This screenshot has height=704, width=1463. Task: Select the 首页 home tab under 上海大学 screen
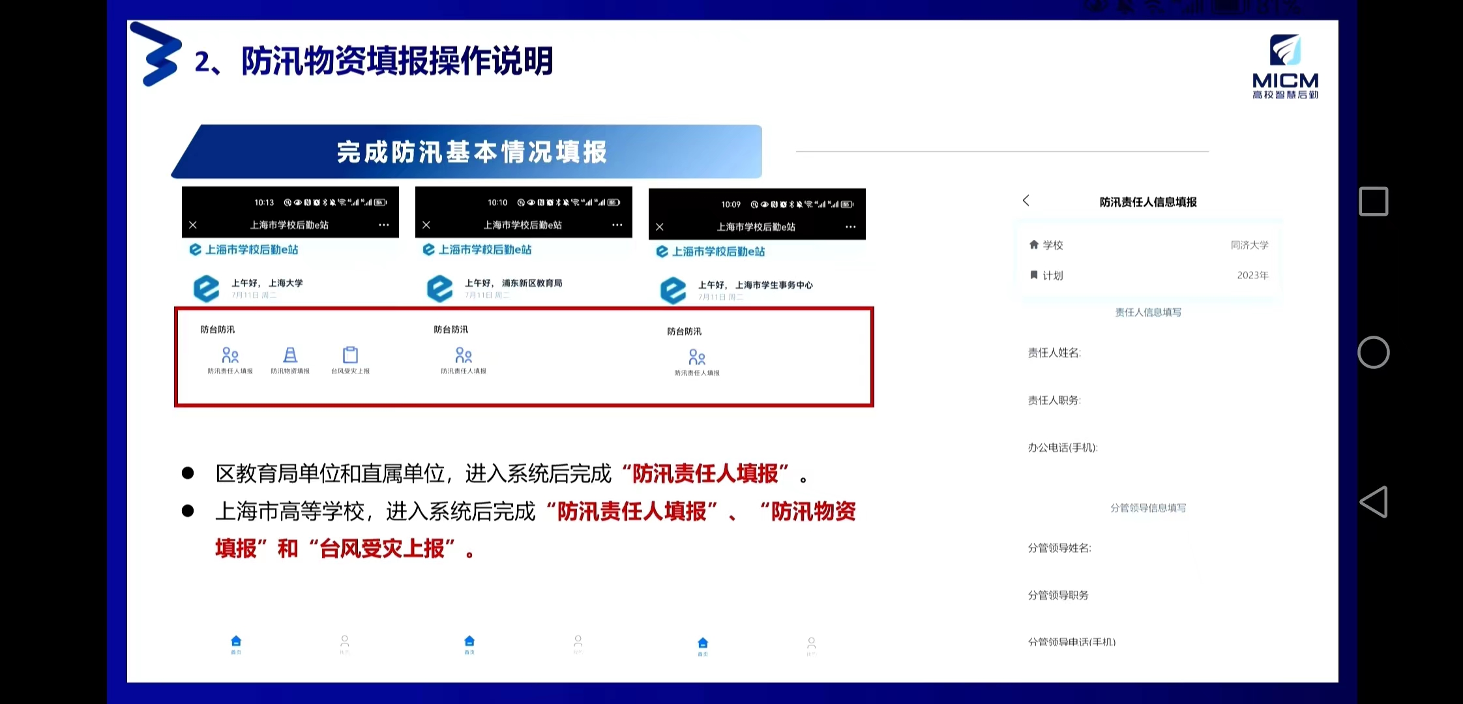point(236,644)
